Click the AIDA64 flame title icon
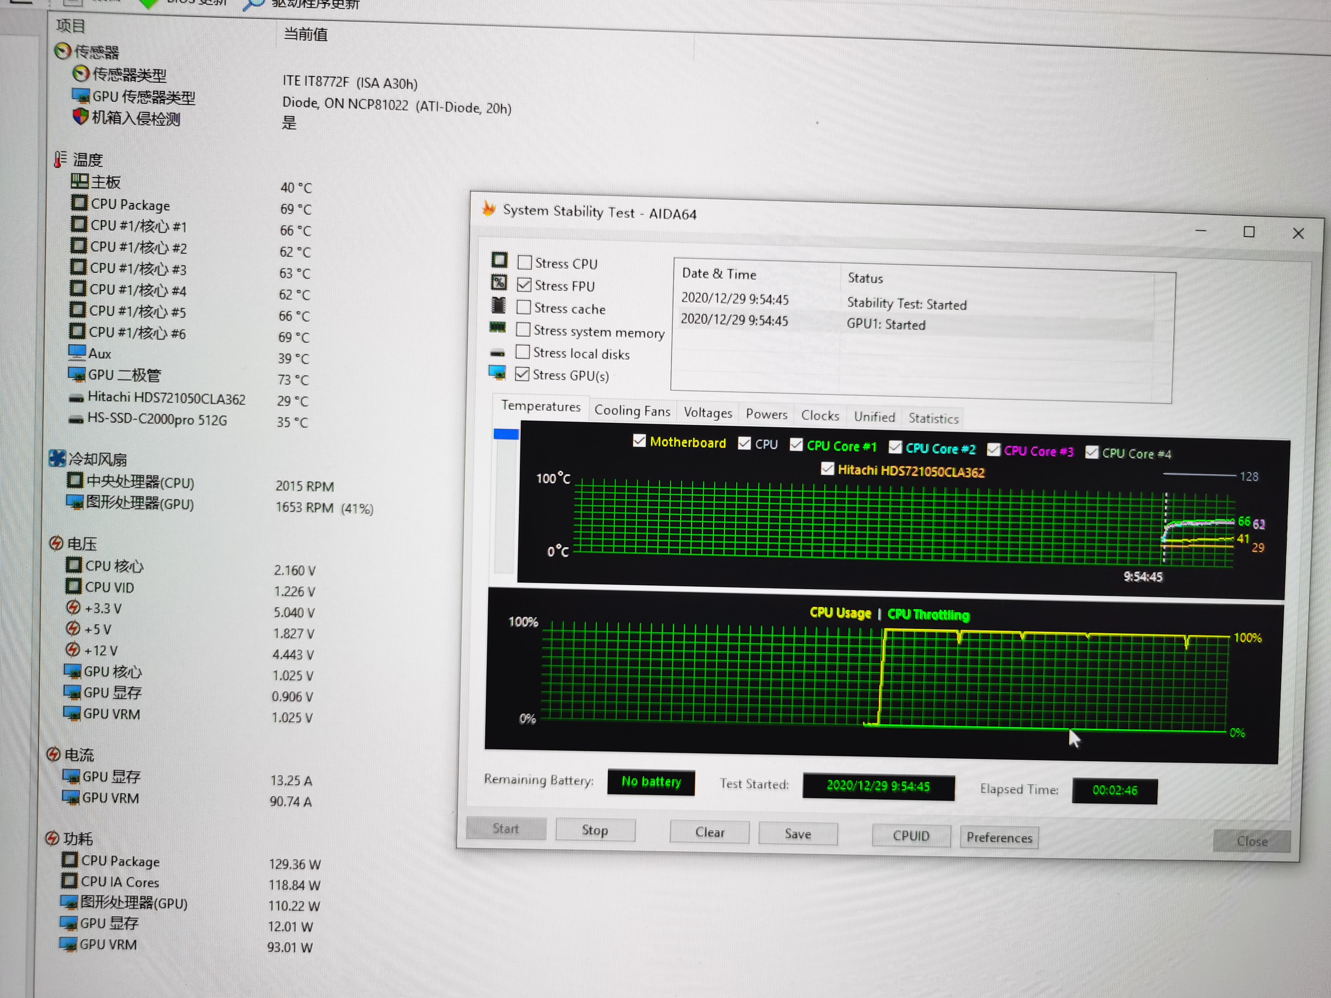1331x998 pixels. tap(489, 209)
